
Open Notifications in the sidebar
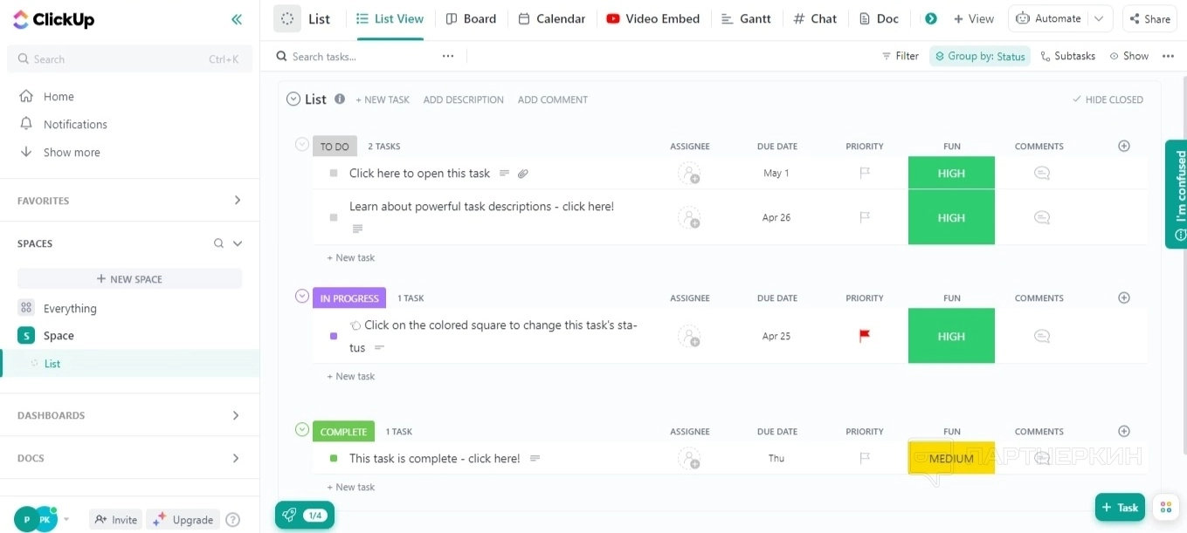pyautogui.click(x=75, y=124)
